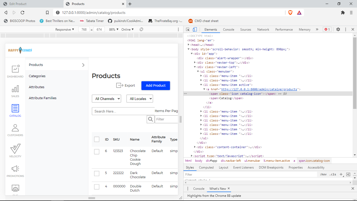Open DevTools settings gear
Viewport: 357px width, 201px height.
point(338,29)
